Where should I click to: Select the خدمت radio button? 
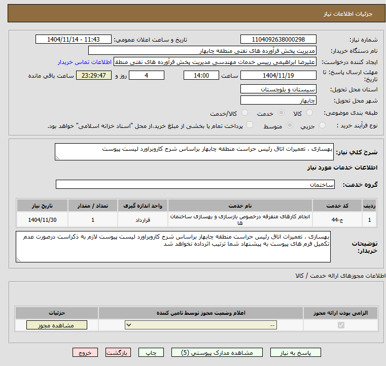(x=281, y=113)
